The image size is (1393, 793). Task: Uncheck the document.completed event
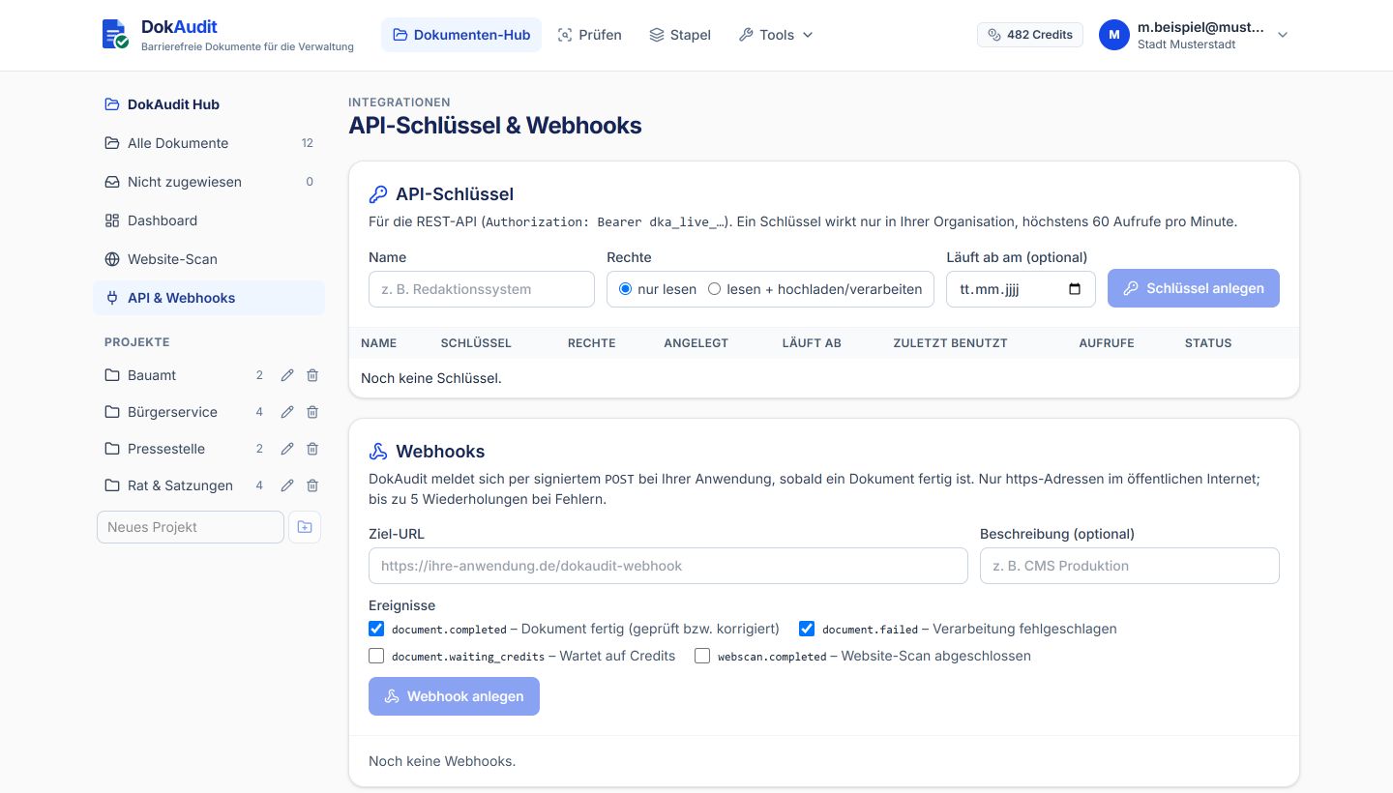[376, 629]
